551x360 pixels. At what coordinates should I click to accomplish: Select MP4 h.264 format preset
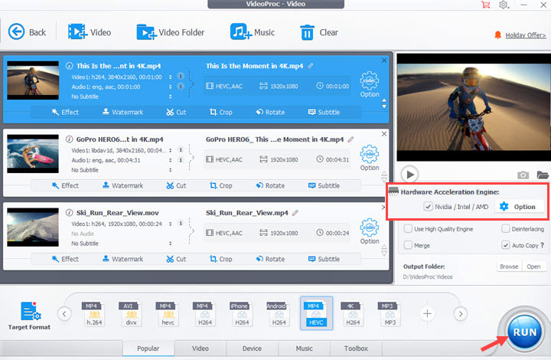[x=94, y=314]
